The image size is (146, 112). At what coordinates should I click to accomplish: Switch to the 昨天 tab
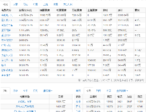pyautogui.click(x=78, y=91)
